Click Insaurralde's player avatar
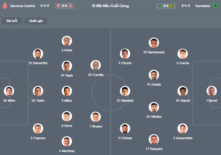Screen dimensions: 221x155 183,129
